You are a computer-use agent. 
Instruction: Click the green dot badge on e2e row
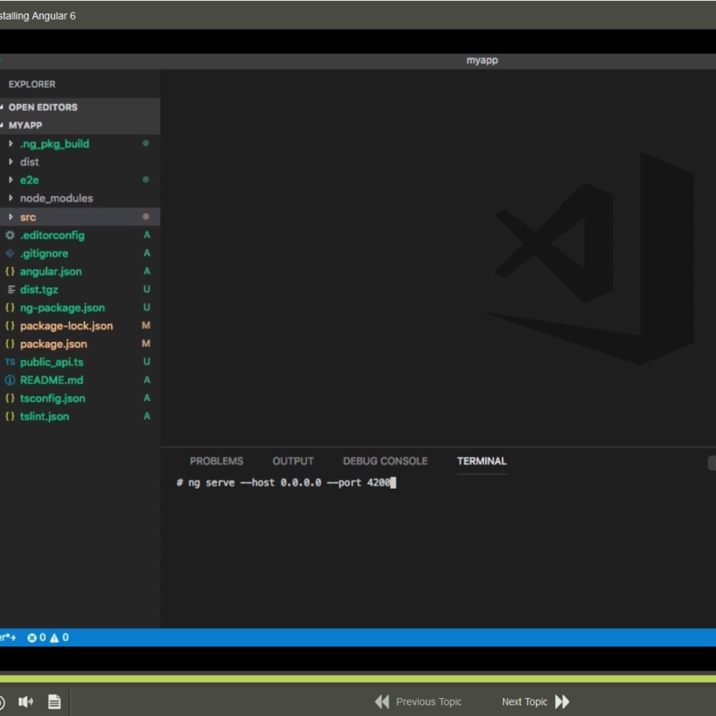pos(146,180)
